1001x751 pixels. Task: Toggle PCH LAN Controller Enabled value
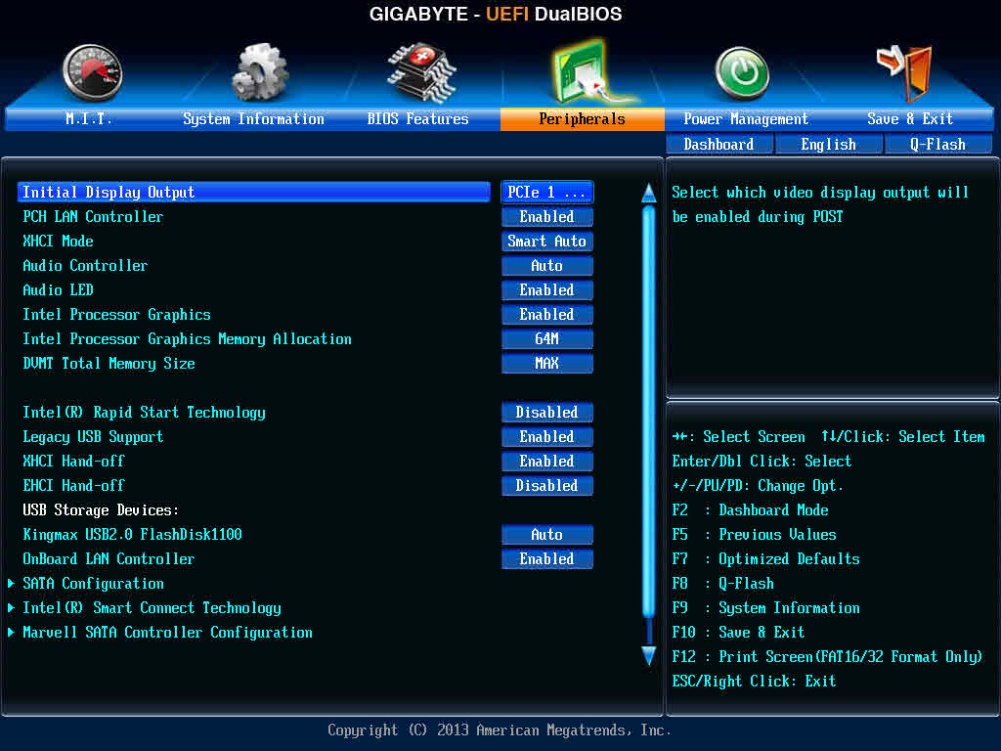547,217
